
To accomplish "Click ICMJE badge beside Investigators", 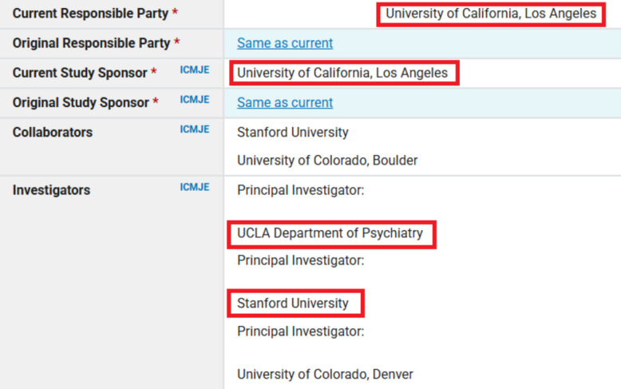I will pos(195,187).
